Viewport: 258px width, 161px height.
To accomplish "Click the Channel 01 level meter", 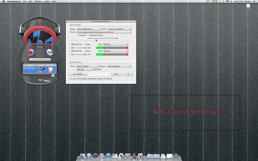I will [x=112, y=48].
